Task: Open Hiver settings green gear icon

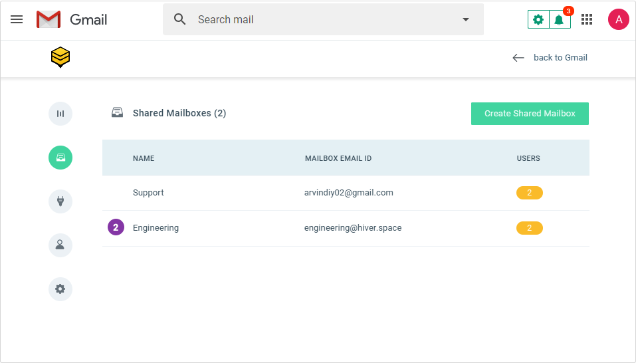Action: tap(538, 19)
